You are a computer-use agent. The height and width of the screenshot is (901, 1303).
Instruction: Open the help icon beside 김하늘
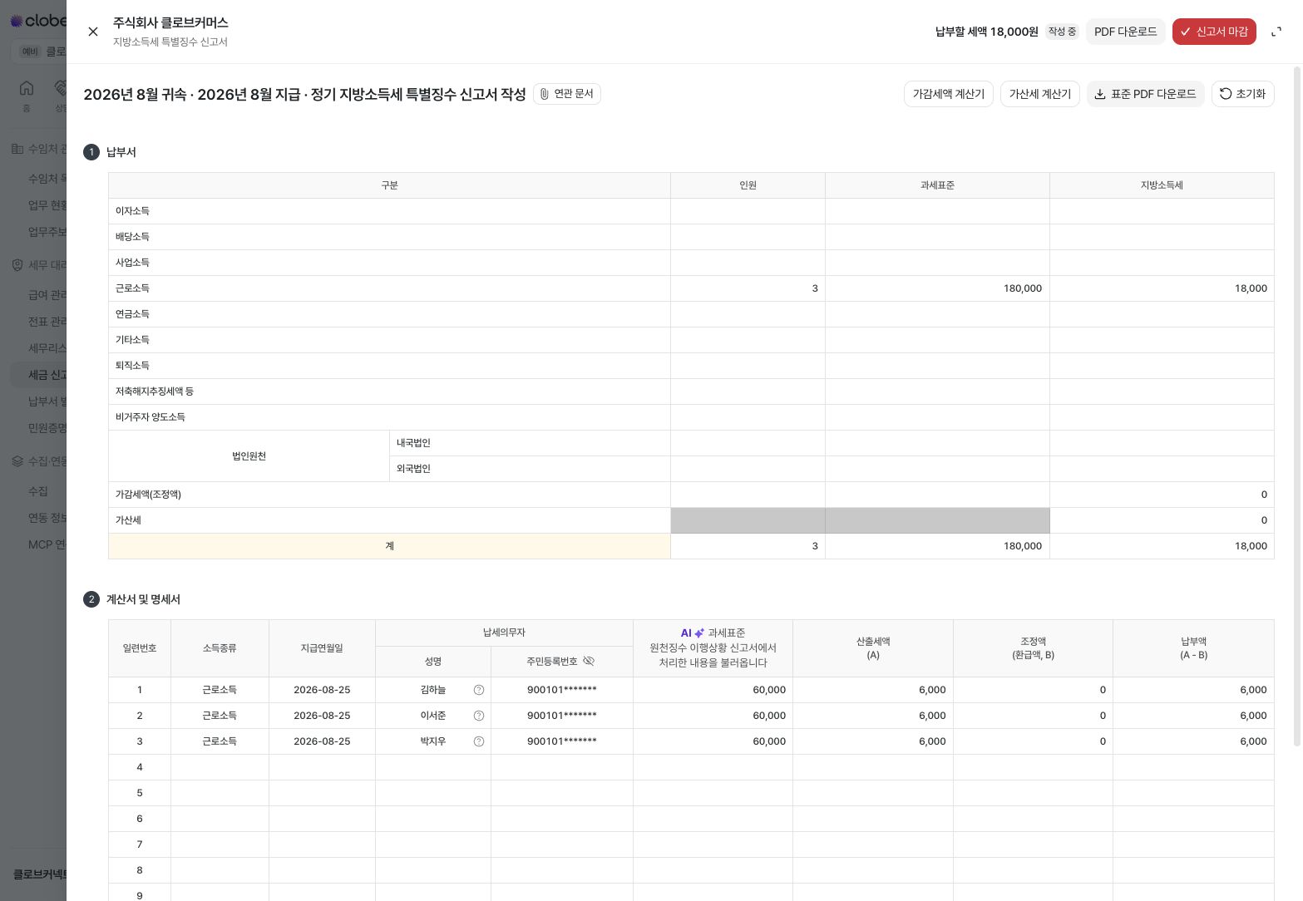(x=479, y=690)
